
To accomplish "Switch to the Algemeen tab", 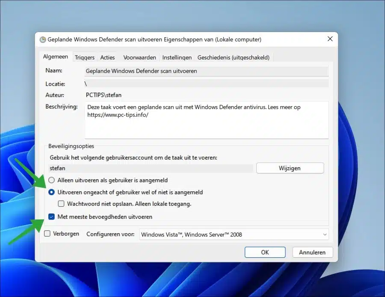I will click(x=56, y=57).
